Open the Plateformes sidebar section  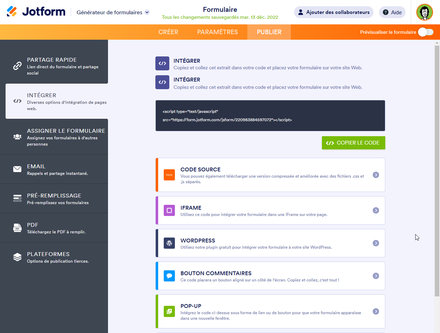point(54,257)
